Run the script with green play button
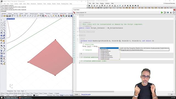176x99 pixels. tap(162, 13)
